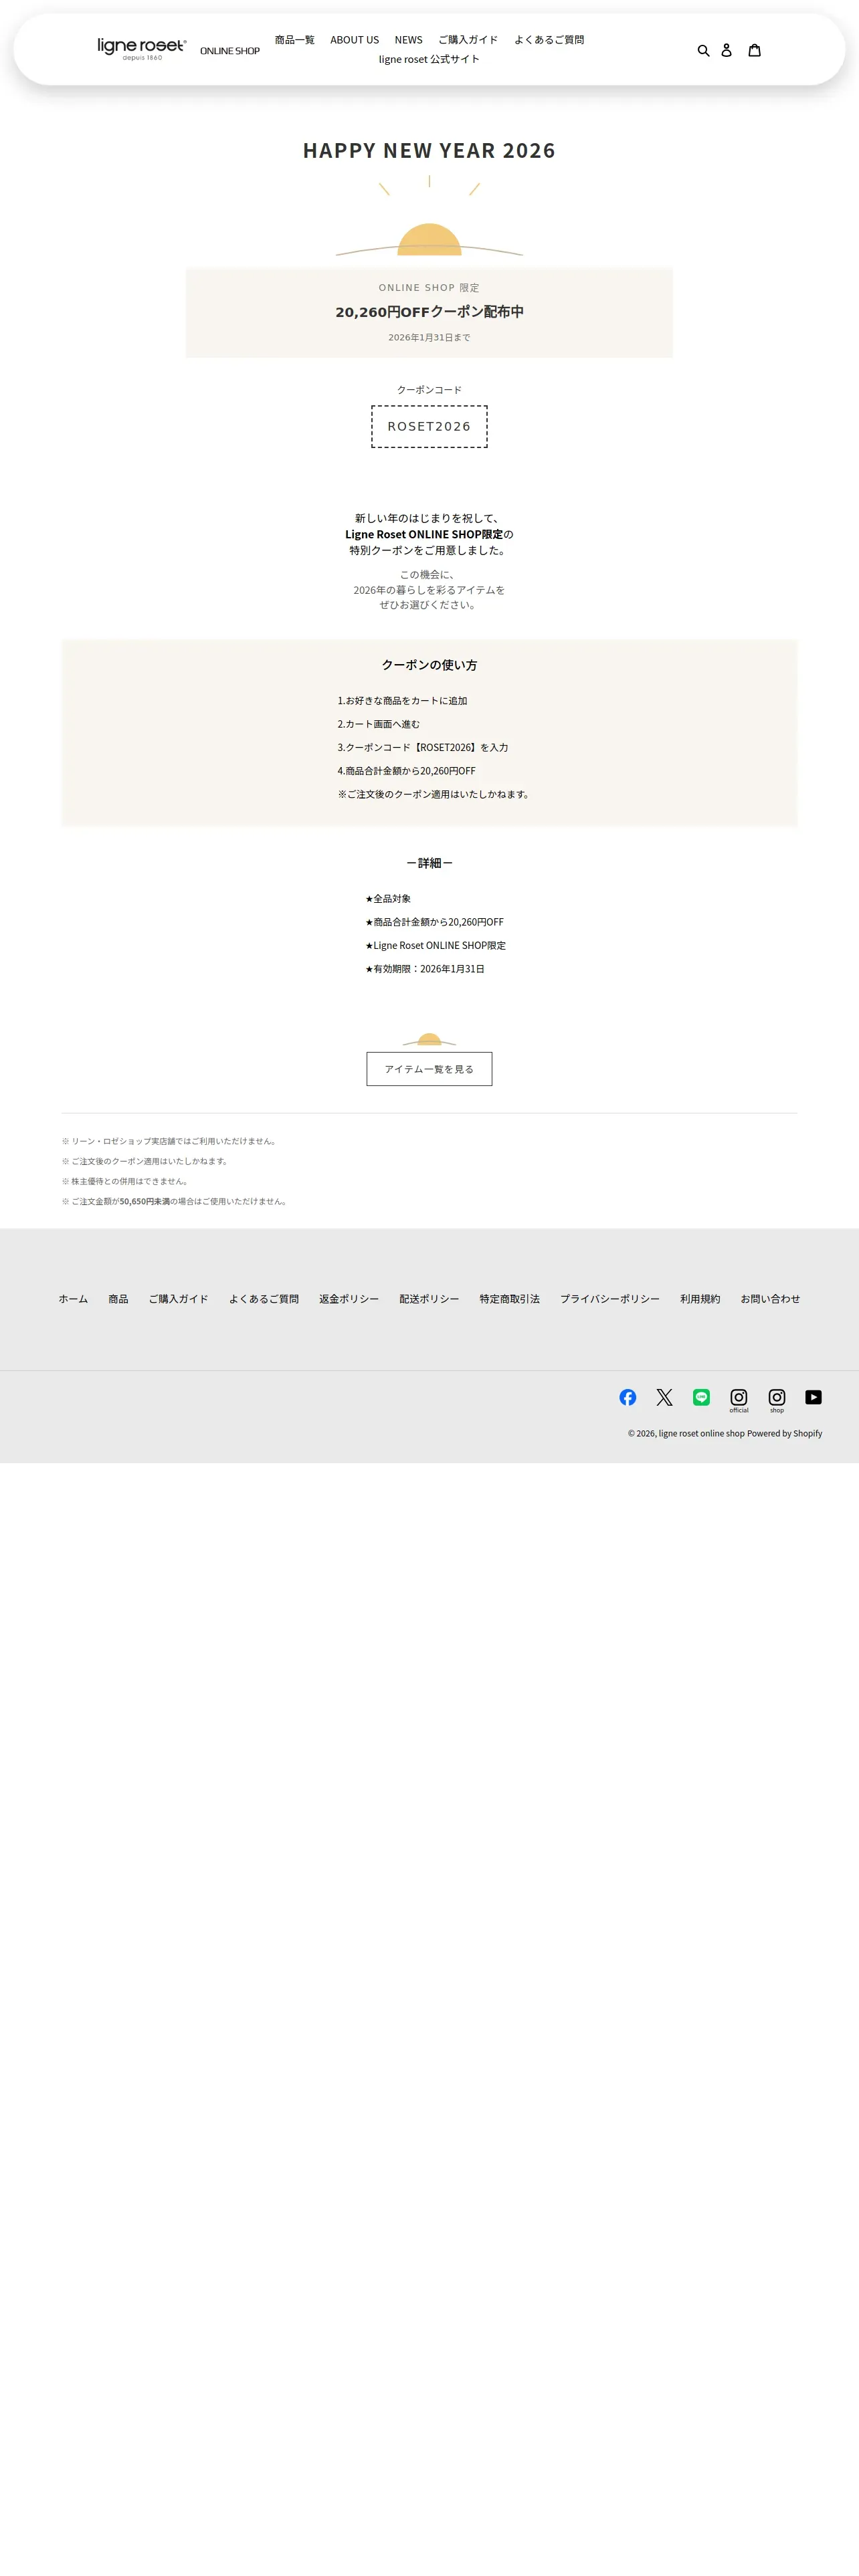Click the rising sun illustration
Screen dimensions: 859x2576
point(429,217)
